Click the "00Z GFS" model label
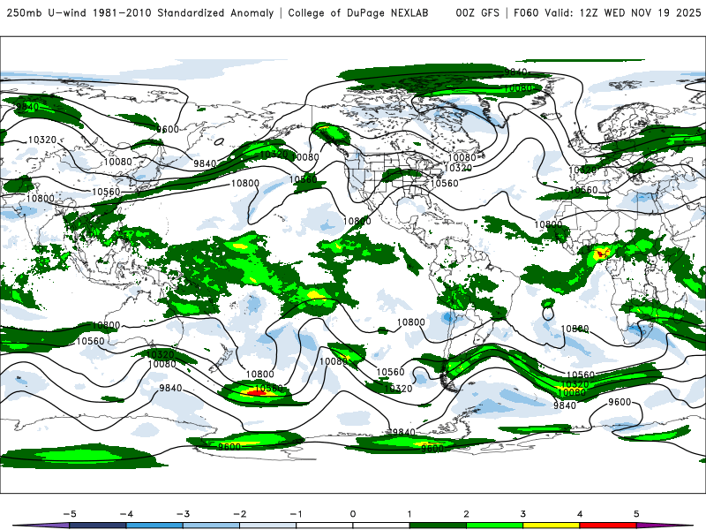The width and height of the screenshot is (706, 530). point(477,13)
